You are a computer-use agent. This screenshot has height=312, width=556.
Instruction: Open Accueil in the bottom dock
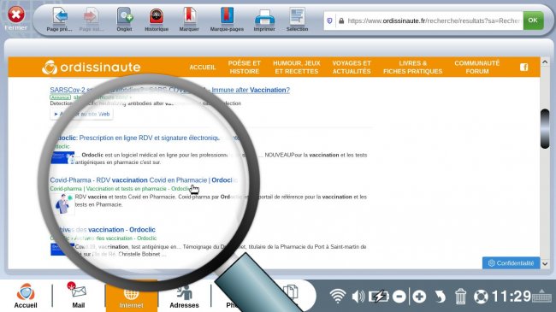(x=26, y=296)
